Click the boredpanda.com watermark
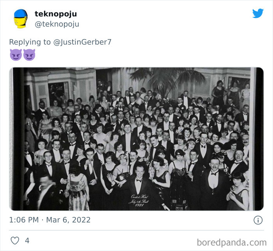273x251 pixels. (x=232, y=242)
